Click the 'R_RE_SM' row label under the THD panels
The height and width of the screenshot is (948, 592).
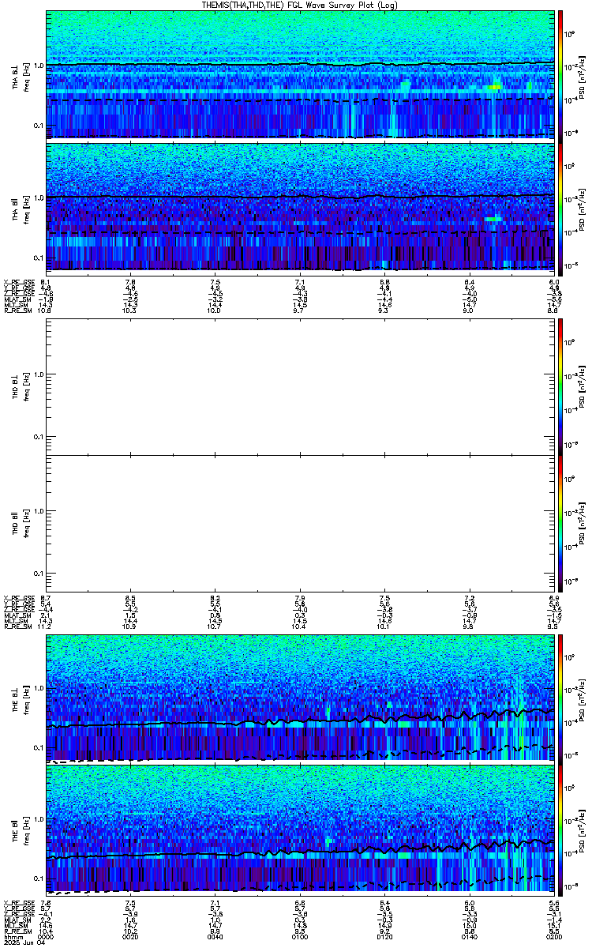[17, 627]
